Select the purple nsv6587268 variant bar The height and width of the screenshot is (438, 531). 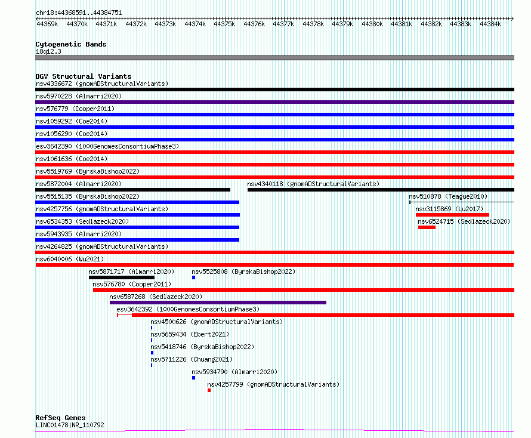[218, 303]
